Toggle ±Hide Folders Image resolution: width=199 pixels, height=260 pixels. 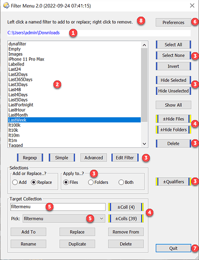(173, 130)
